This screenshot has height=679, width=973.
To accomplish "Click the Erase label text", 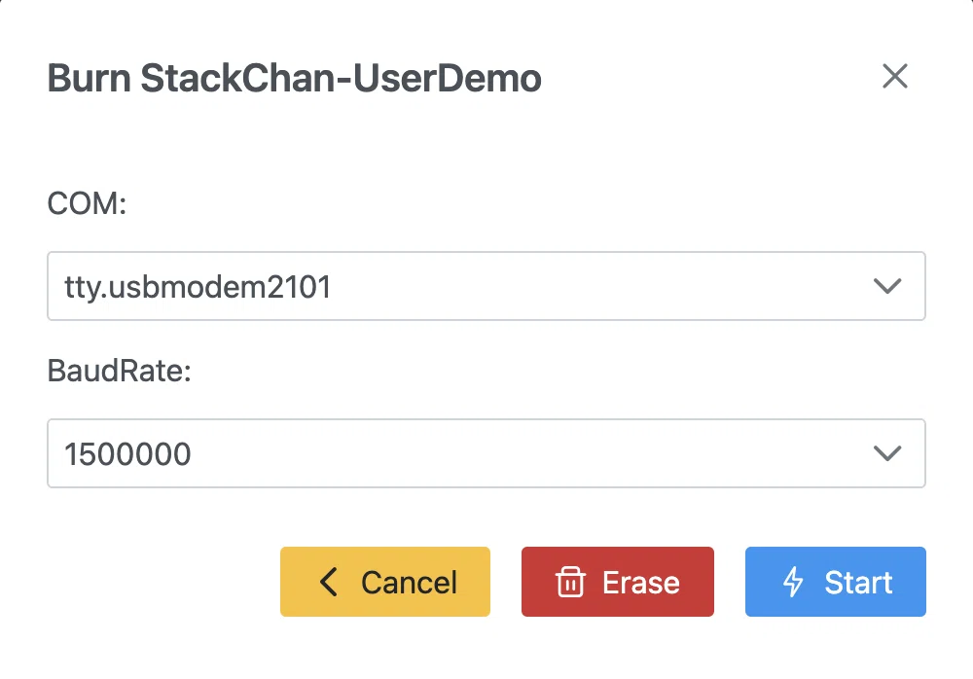I will pos(641,582).
